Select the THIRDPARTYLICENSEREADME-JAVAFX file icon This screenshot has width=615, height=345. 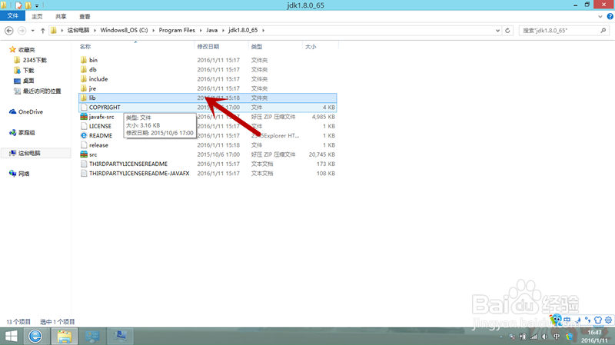click(84, 173)
